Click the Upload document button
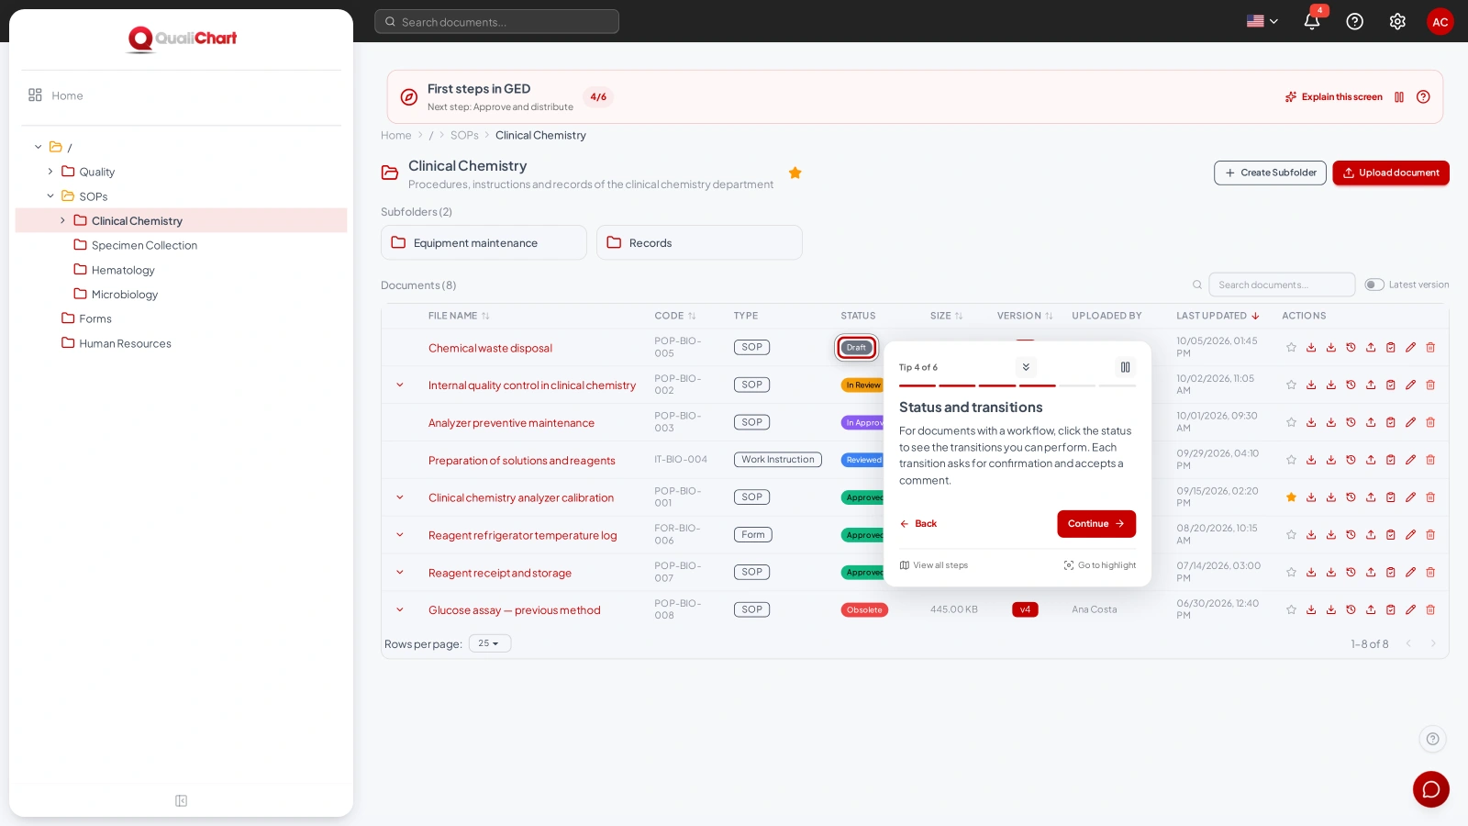This screenshot has height=826, width=1468. click(x=1391, y=173)
